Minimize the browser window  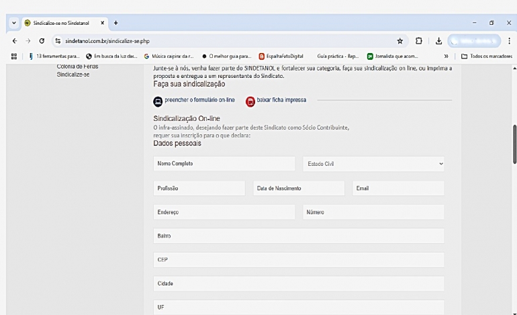tap(475, 23)
